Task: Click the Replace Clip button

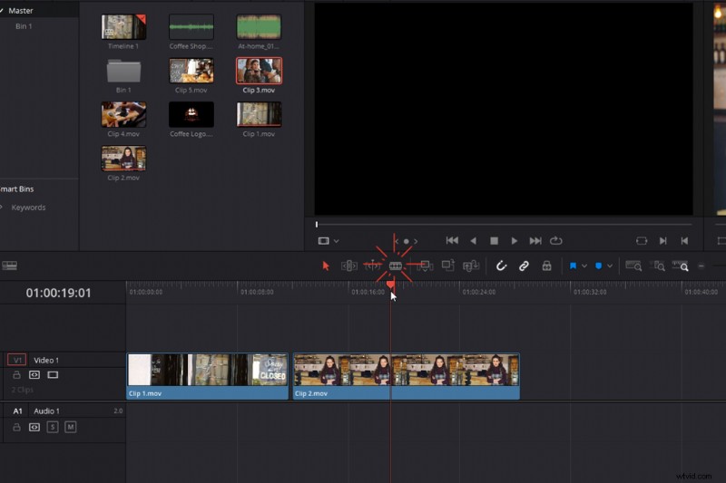Action: [x=471, y=266]
